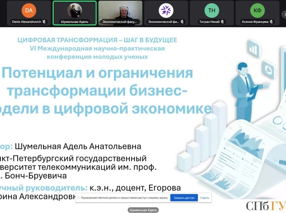
Task: Click slide heading ЦИФРОВАЯ ТРАНСФОРМАЦИЯ – ШАГ В БУДУЩЕЕ
Action: 97,40
